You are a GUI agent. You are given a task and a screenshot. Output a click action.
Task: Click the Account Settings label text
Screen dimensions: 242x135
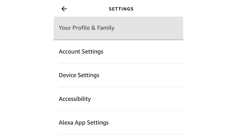(x=81, y=52)
